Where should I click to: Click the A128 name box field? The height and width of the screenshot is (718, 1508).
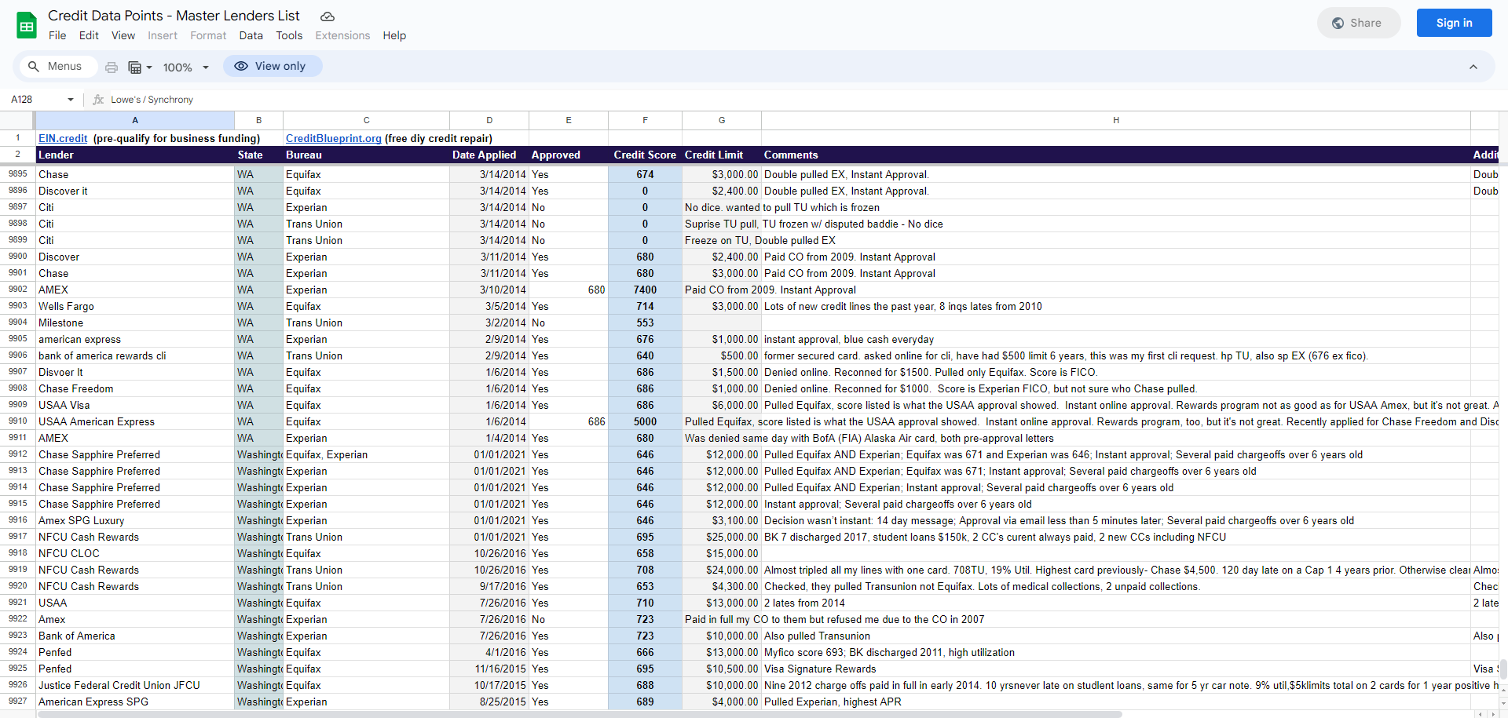pyautogui.click(x=35, y=100)
